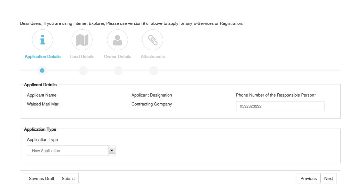Image resolution: width=351 pixels, height=192 pixels.
Task: Open the Owner Details step label
Action: coord(118,57)
